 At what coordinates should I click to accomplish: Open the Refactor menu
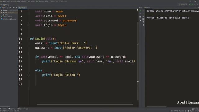tap(24, 2)
